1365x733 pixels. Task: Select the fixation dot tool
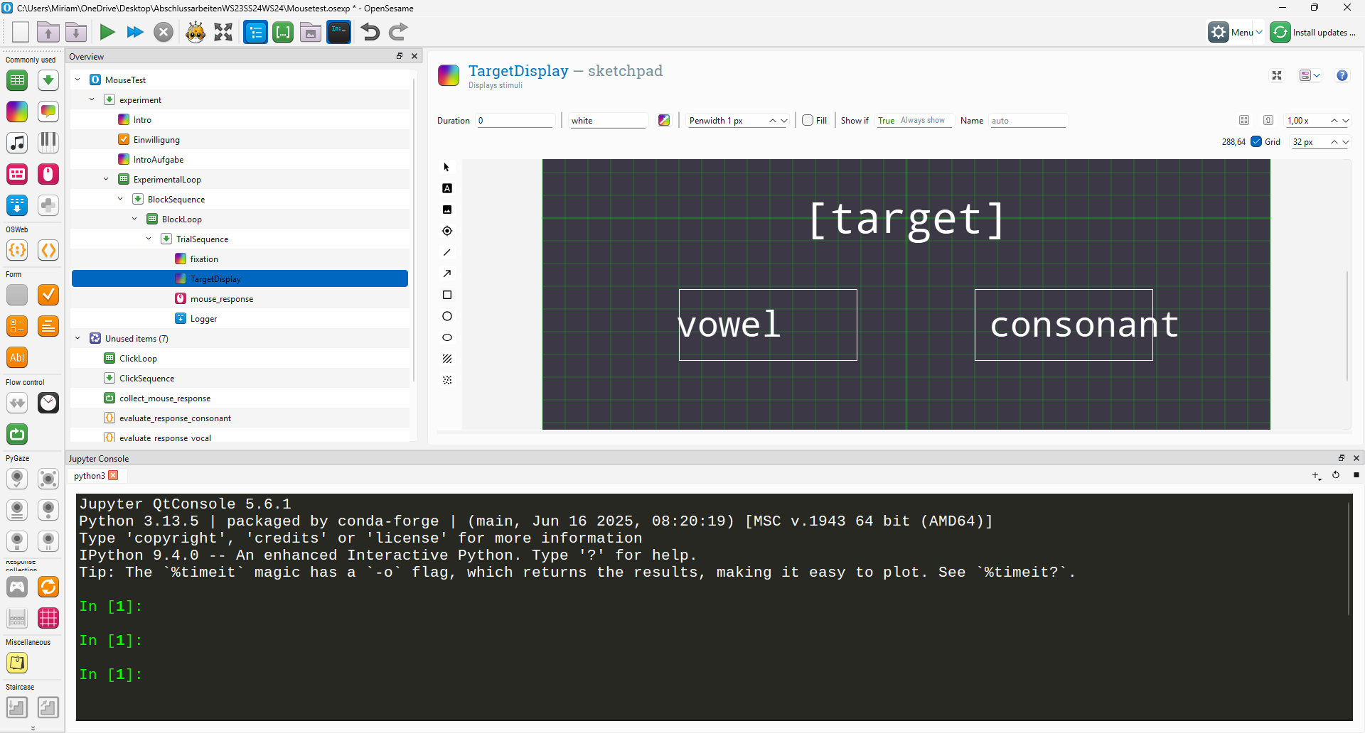pos(447,231)
